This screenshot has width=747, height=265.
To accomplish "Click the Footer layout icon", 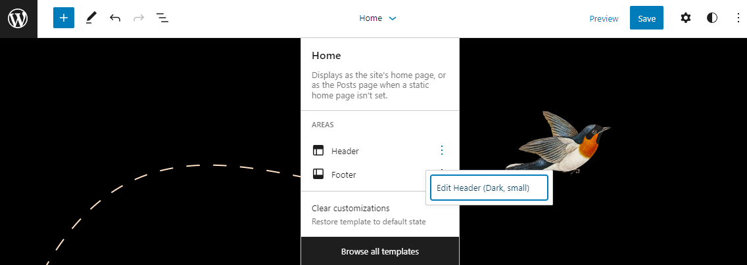I will pyautogui.click(x=318, y=174).
